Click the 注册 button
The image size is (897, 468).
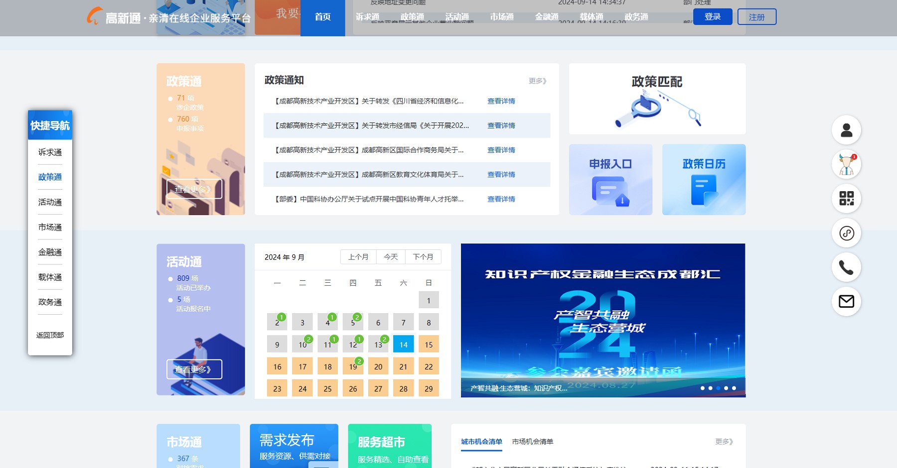point(756,17)
